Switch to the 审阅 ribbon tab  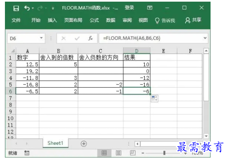pyautogui.click(x=127, y=20)
